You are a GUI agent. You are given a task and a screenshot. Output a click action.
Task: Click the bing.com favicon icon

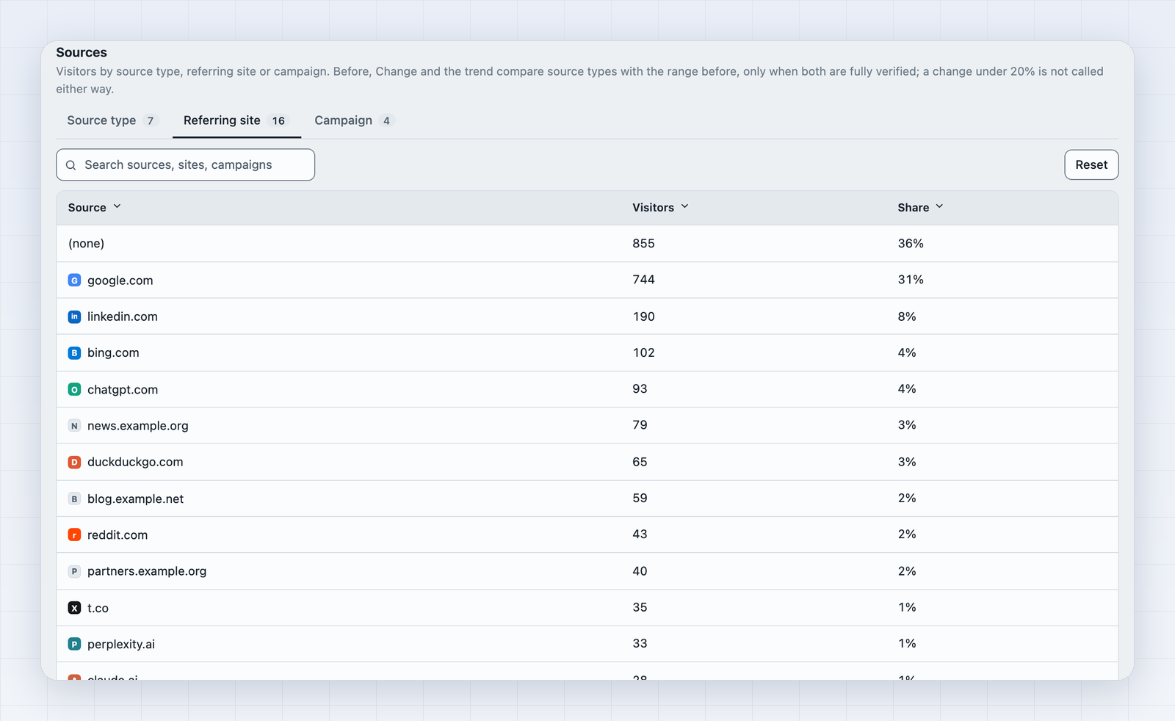pyautogui.click(x=74, y=353)
